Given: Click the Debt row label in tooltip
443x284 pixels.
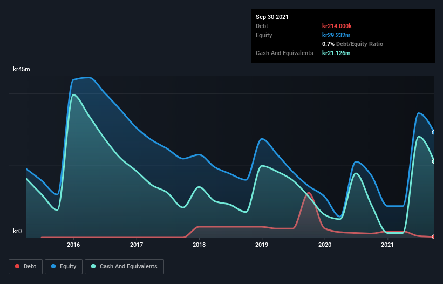Looking at the screenshot, I should (262, 26).
